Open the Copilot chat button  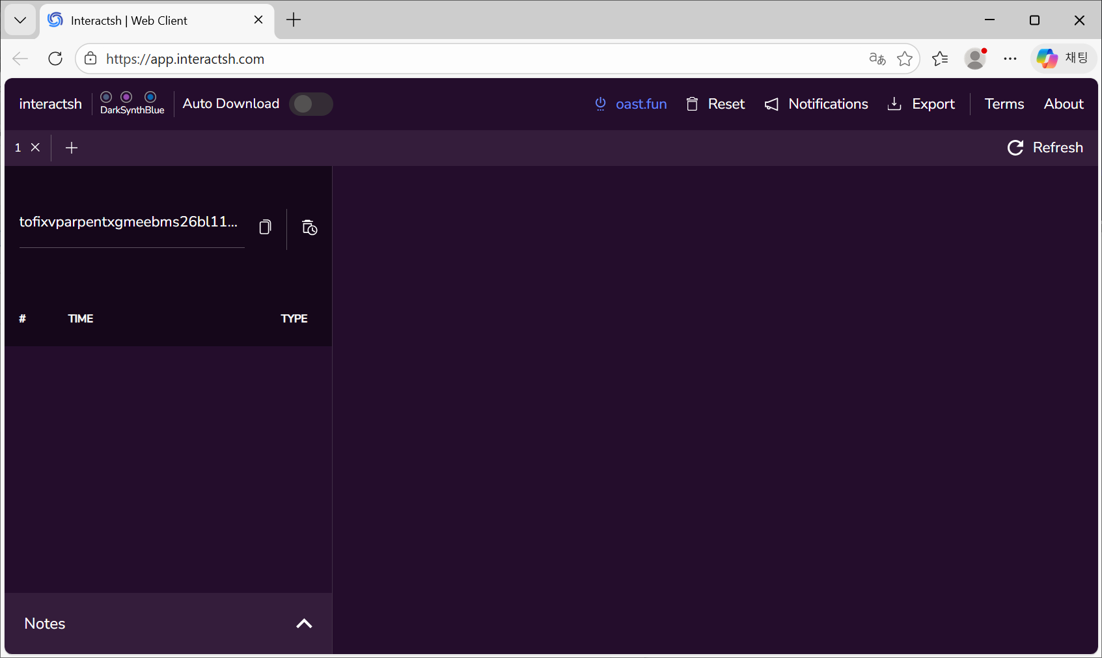tap(1064, 59)
